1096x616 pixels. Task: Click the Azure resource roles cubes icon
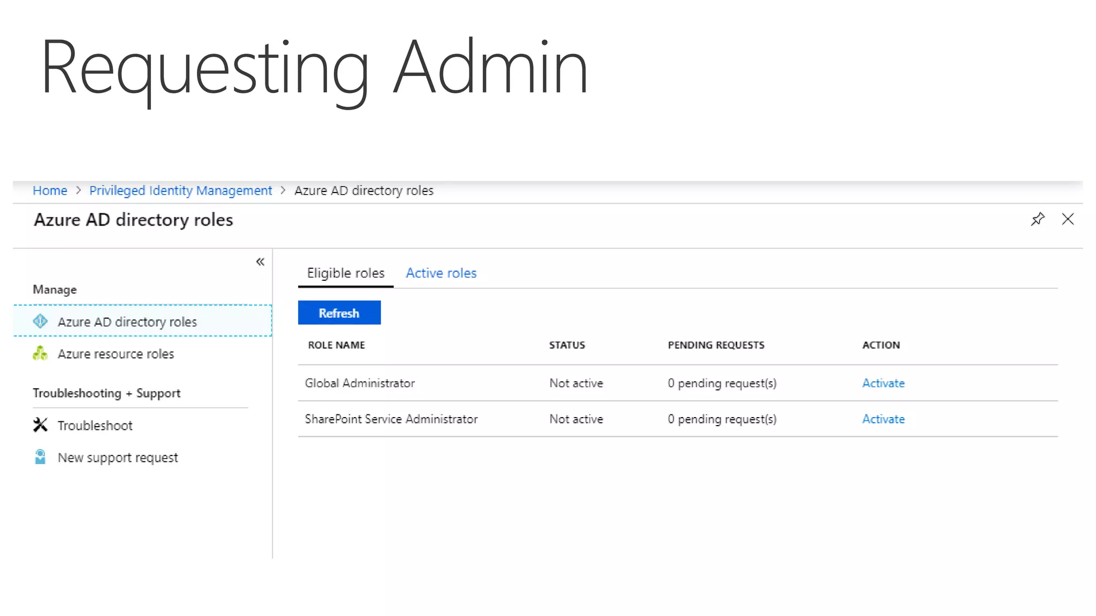[x=40, y=353]
